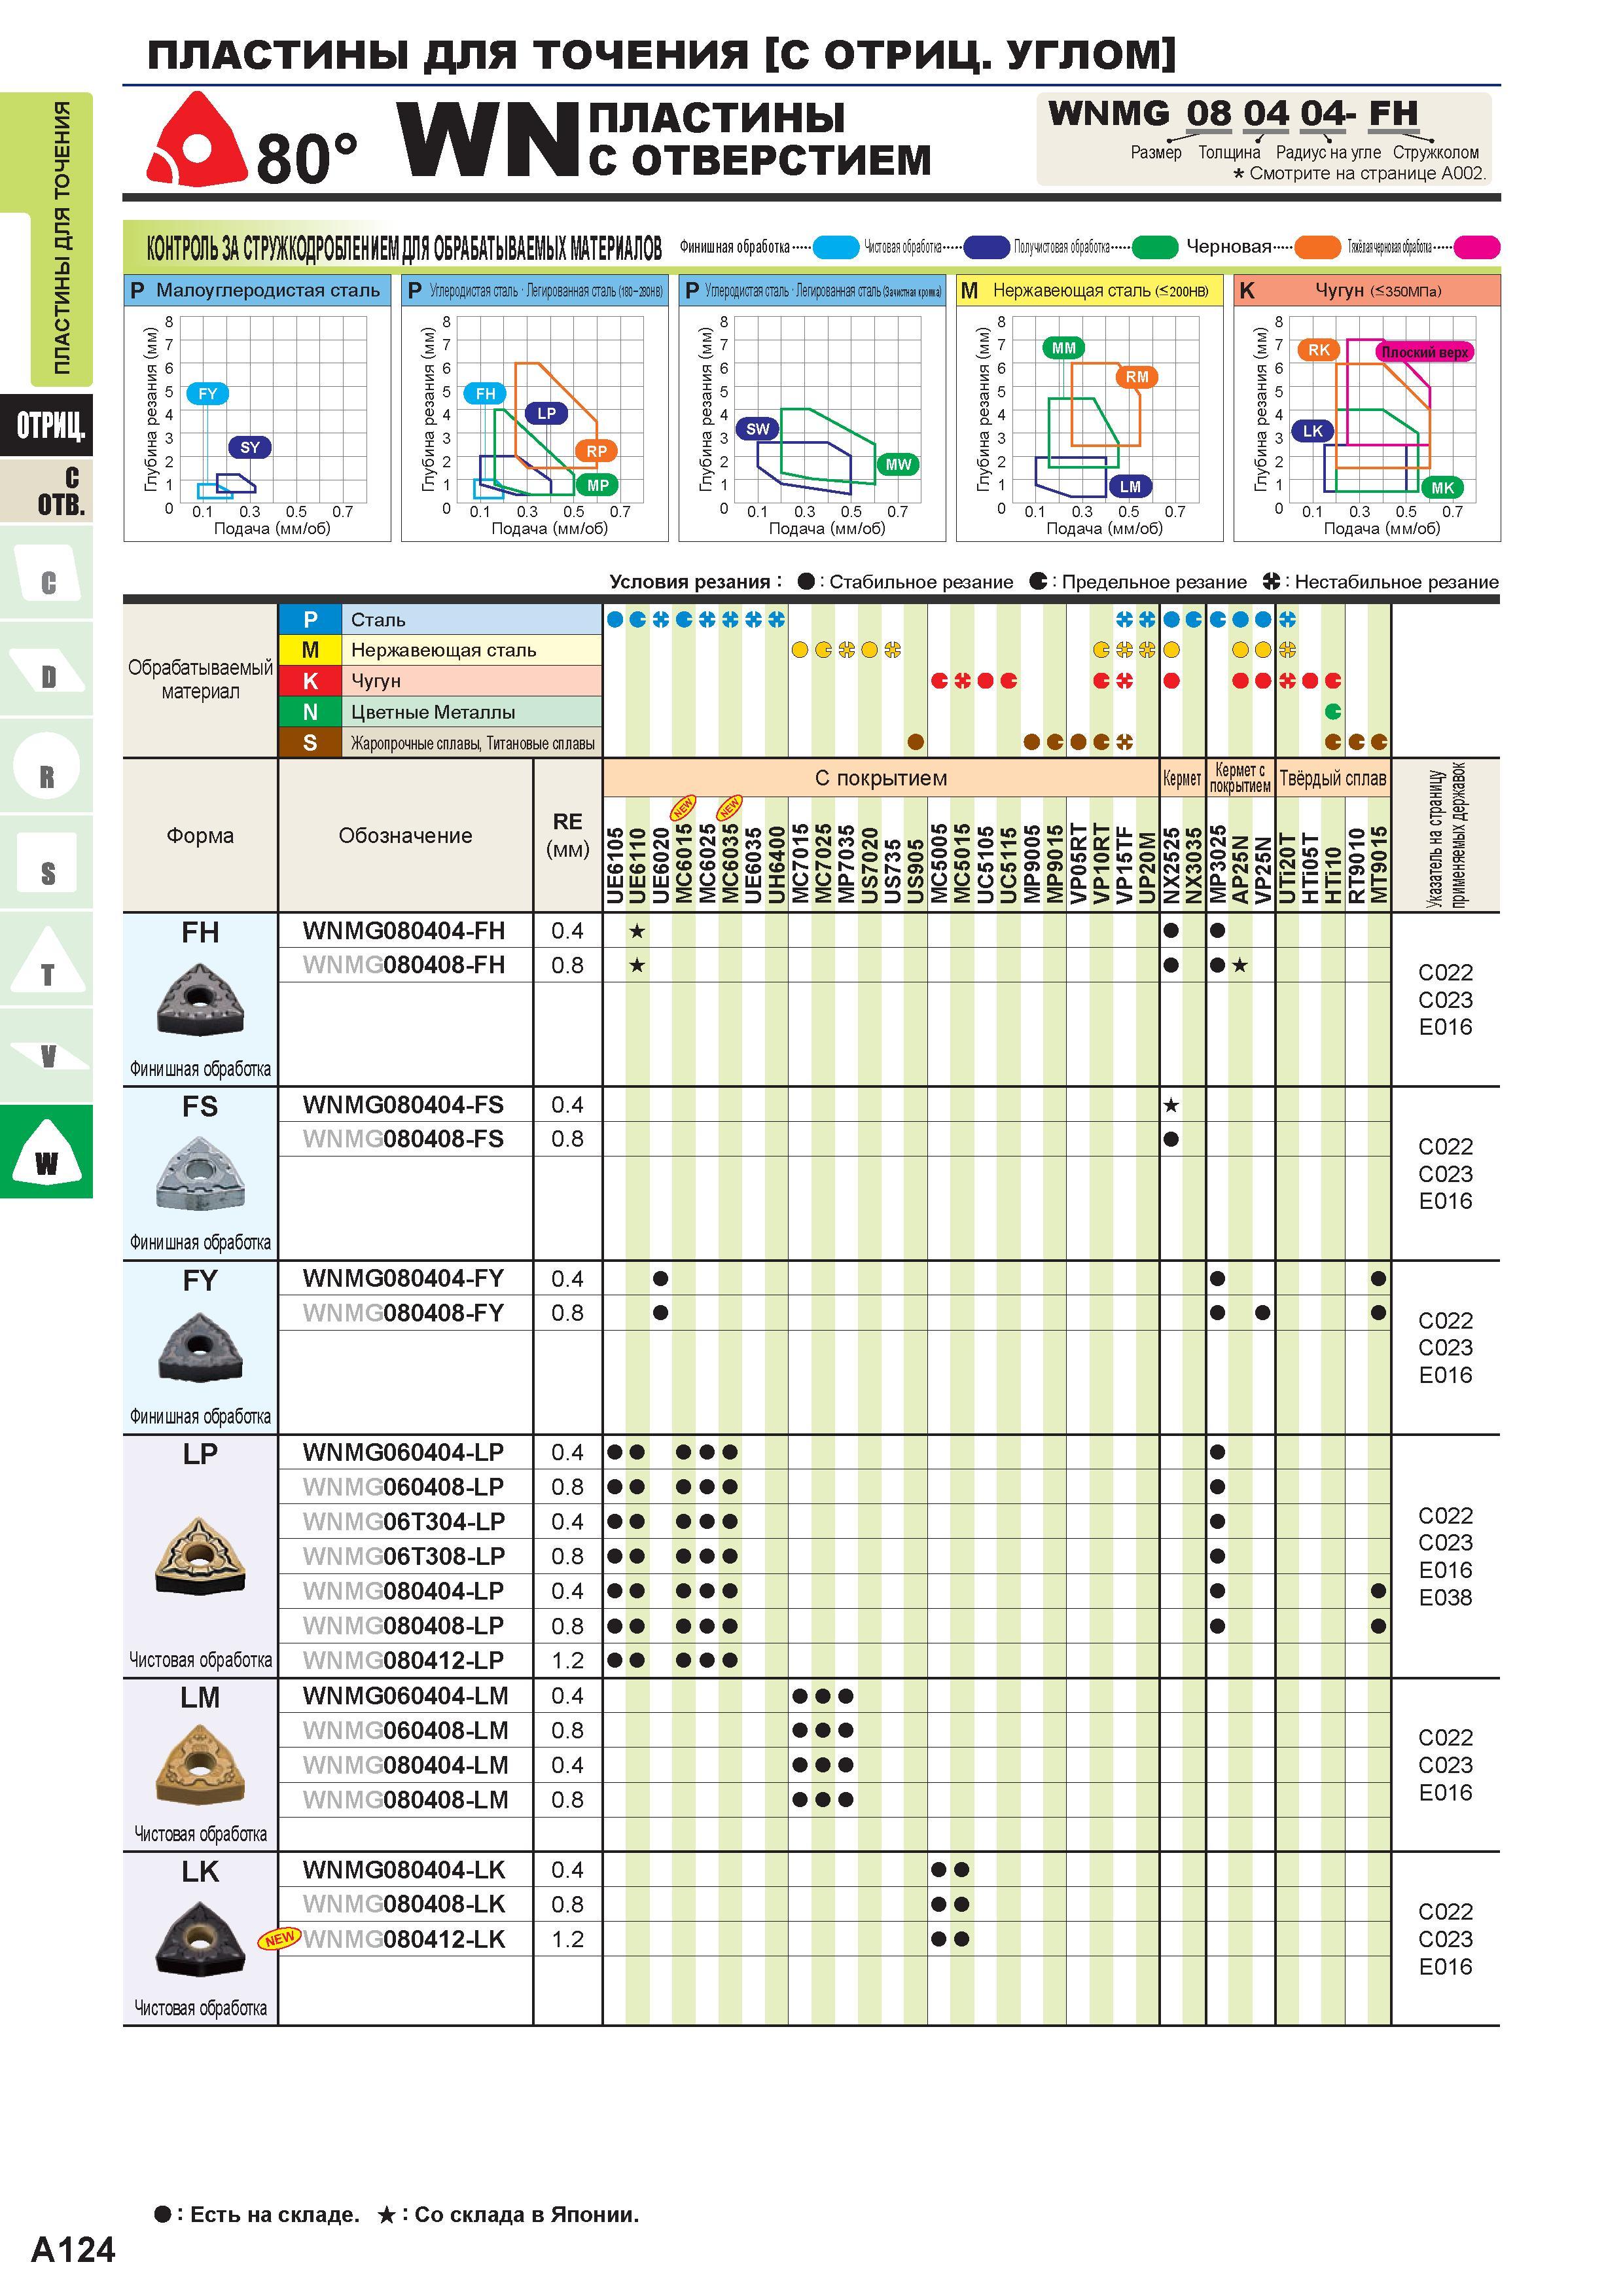Select the C insert shape side tab
1623x2296 pixels.
[x=47, y=572]
